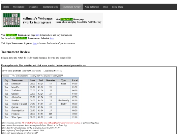
Task: Select the Spelunker tournament row
Action: [41, 84]
